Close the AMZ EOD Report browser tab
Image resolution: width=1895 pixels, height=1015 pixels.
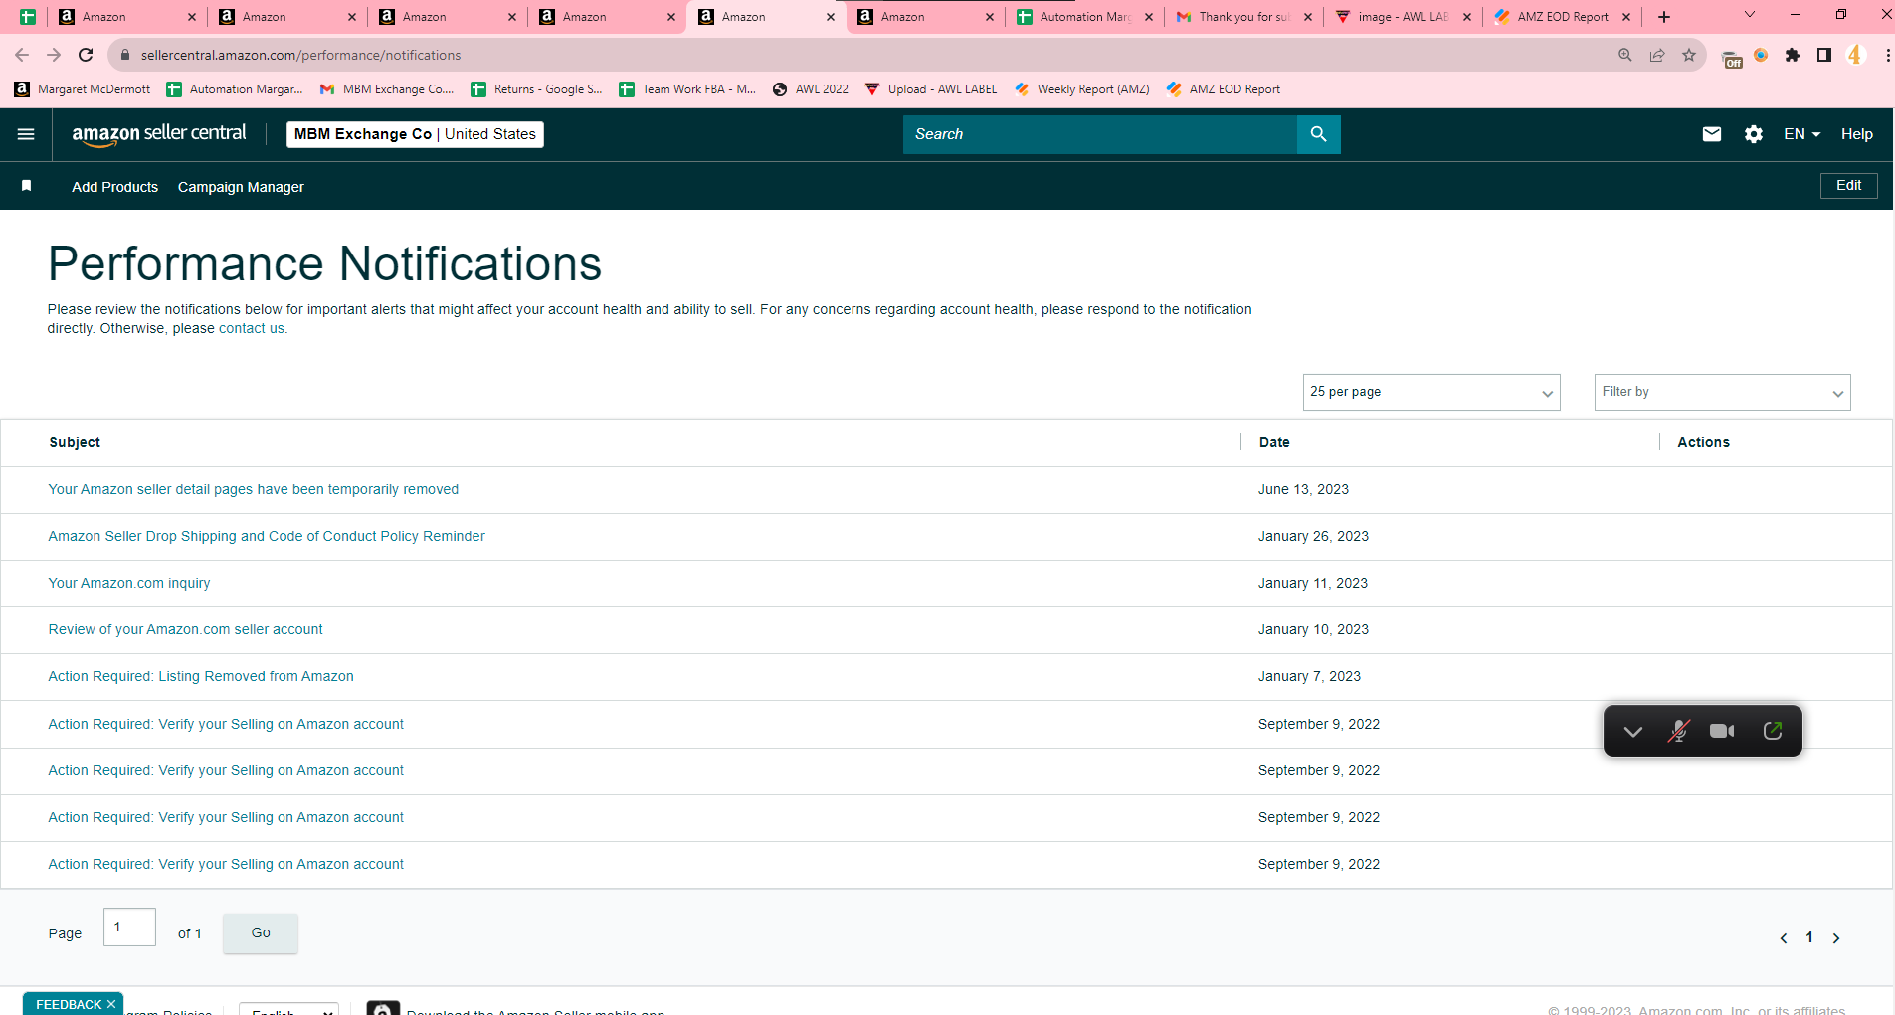coord(1626,17)
